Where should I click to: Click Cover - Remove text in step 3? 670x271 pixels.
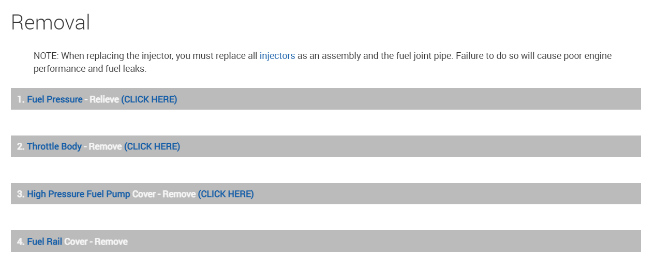pyautogui.click(x=163, y=194)
